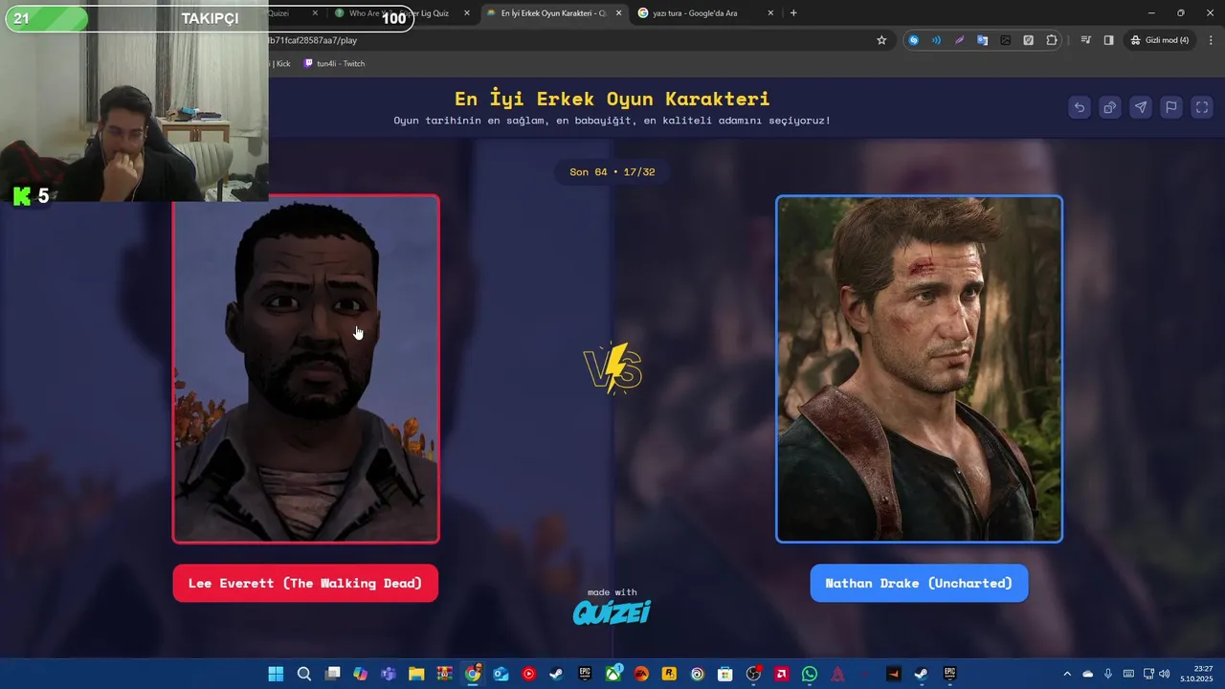Open the Quizei logo link
Screen dimensions: 1225x689
coord(612,612)
